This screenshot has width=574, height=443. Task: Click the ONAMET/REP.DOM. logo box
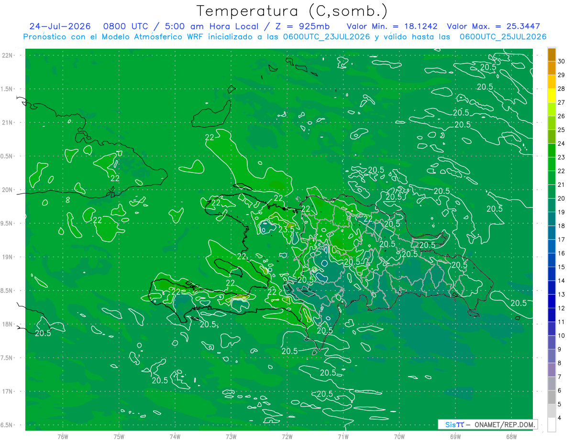point(488,424)
